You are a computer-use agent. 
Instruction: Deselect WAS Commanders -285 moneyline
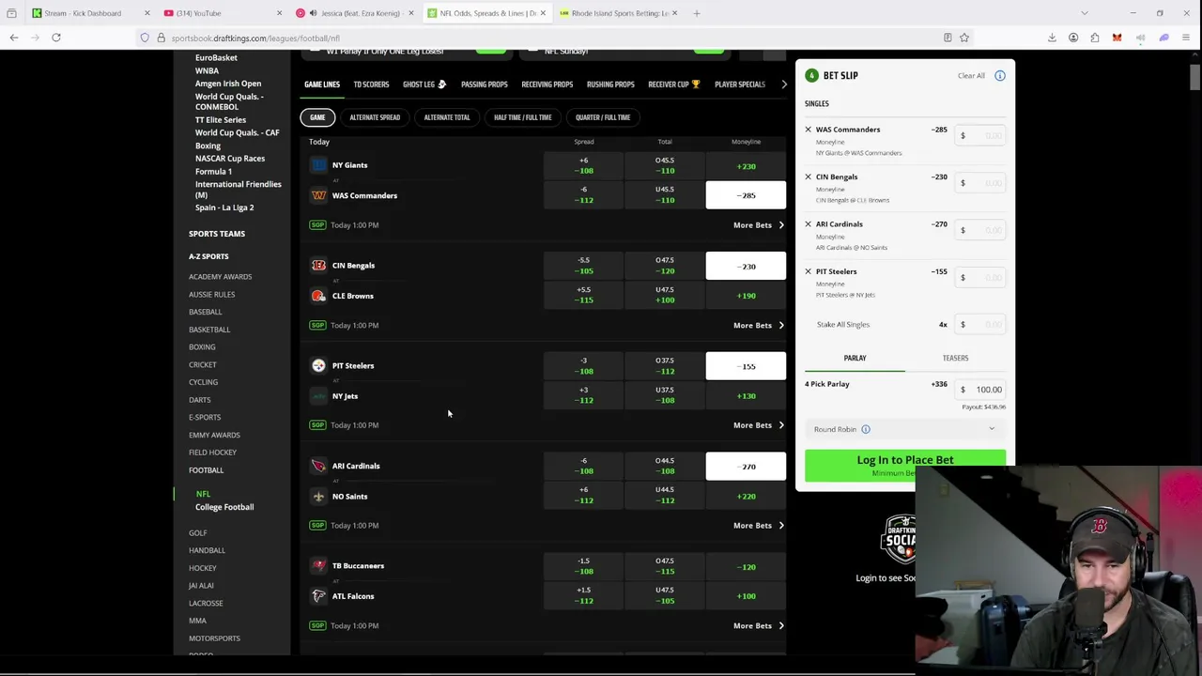click(x=746, y=195)
